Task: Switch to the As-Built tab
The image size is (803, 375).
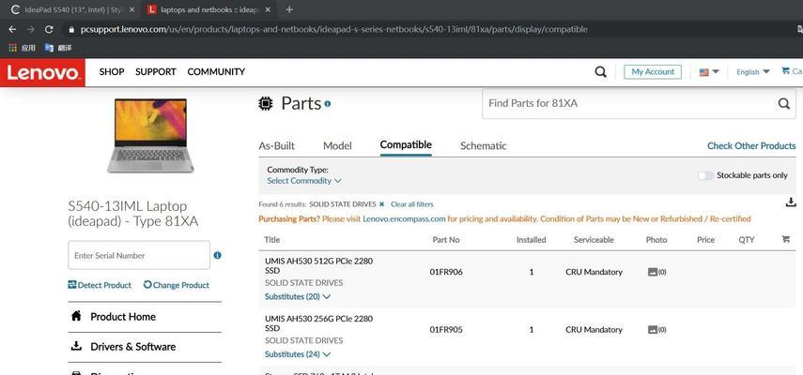Action: click(276, 145)
